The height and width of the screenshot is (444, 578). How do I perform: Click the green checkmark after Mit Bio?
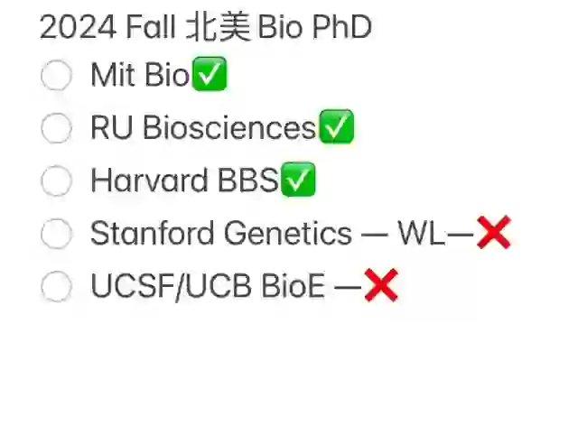tap(210, 74)
